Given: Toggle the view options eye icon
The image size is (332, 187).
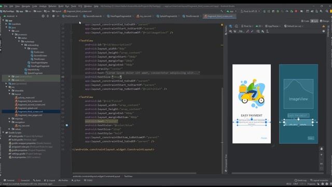Looking at the screenshot, I should (x=230, y=31).
